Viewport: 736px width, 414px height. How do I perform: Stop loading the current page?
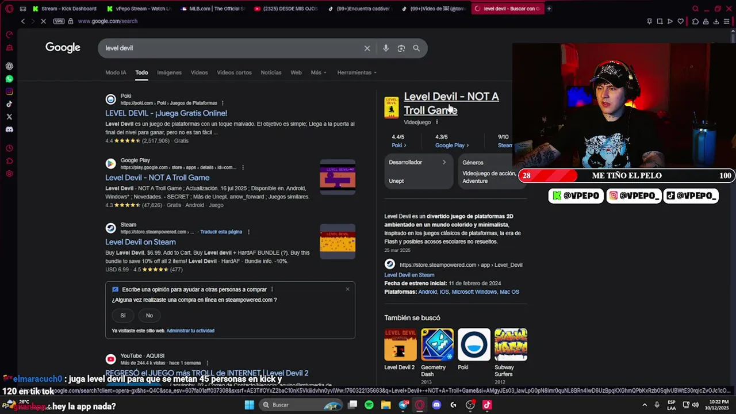[x=43, y=21]
